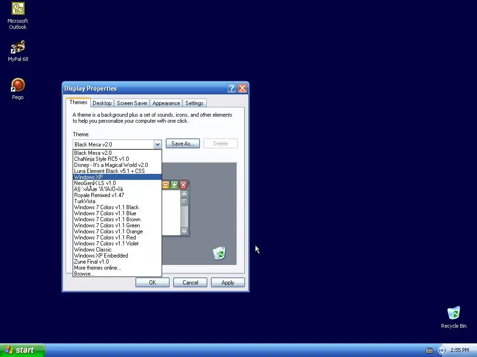Click the OK button
The width and height of the screenshot is (477, 357).
click(152, 283)
